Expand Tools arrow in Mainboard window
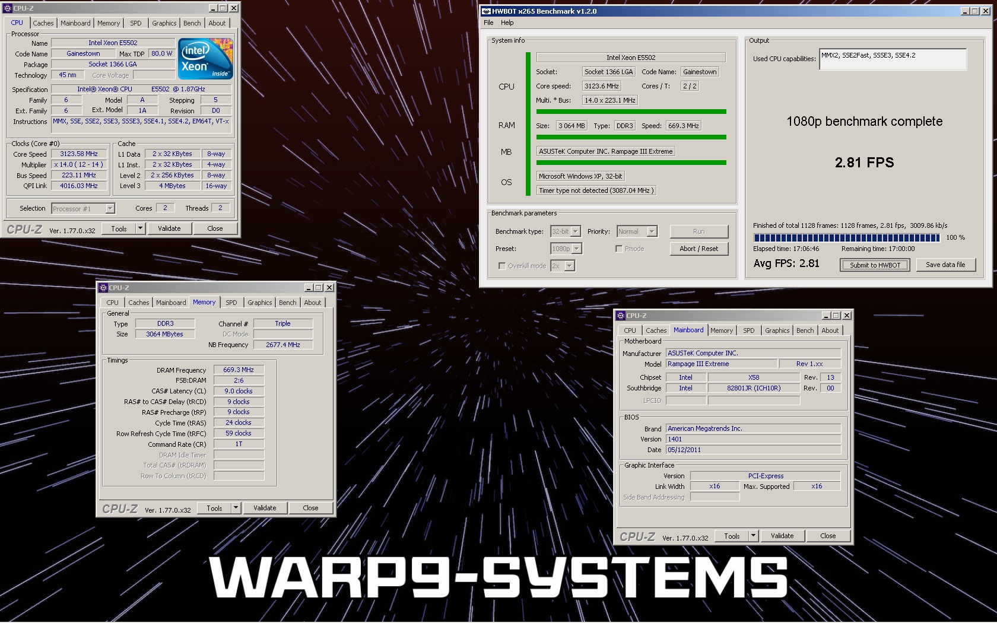The width and height of the screenshot is (997, 623). pyautogui.click(x=754, y=536)
